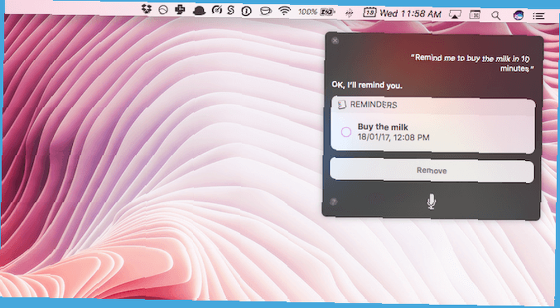Click the Buy the milk reminder title

point(383,127)
